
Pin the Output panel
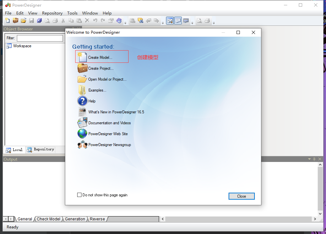coord(314,159)
